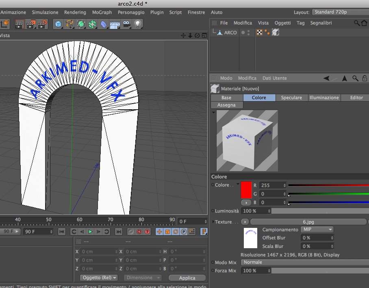Jump to end of animation button

point(118,232)
